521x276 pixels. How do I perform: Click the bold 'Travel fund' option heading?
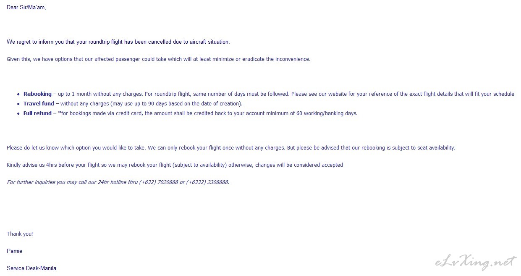(x=39, y=104)
